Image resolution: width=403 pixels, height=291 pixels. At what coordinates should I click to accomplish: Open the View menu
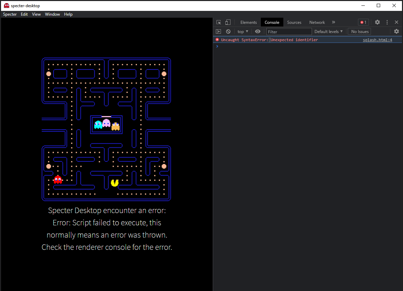point(36,14)
